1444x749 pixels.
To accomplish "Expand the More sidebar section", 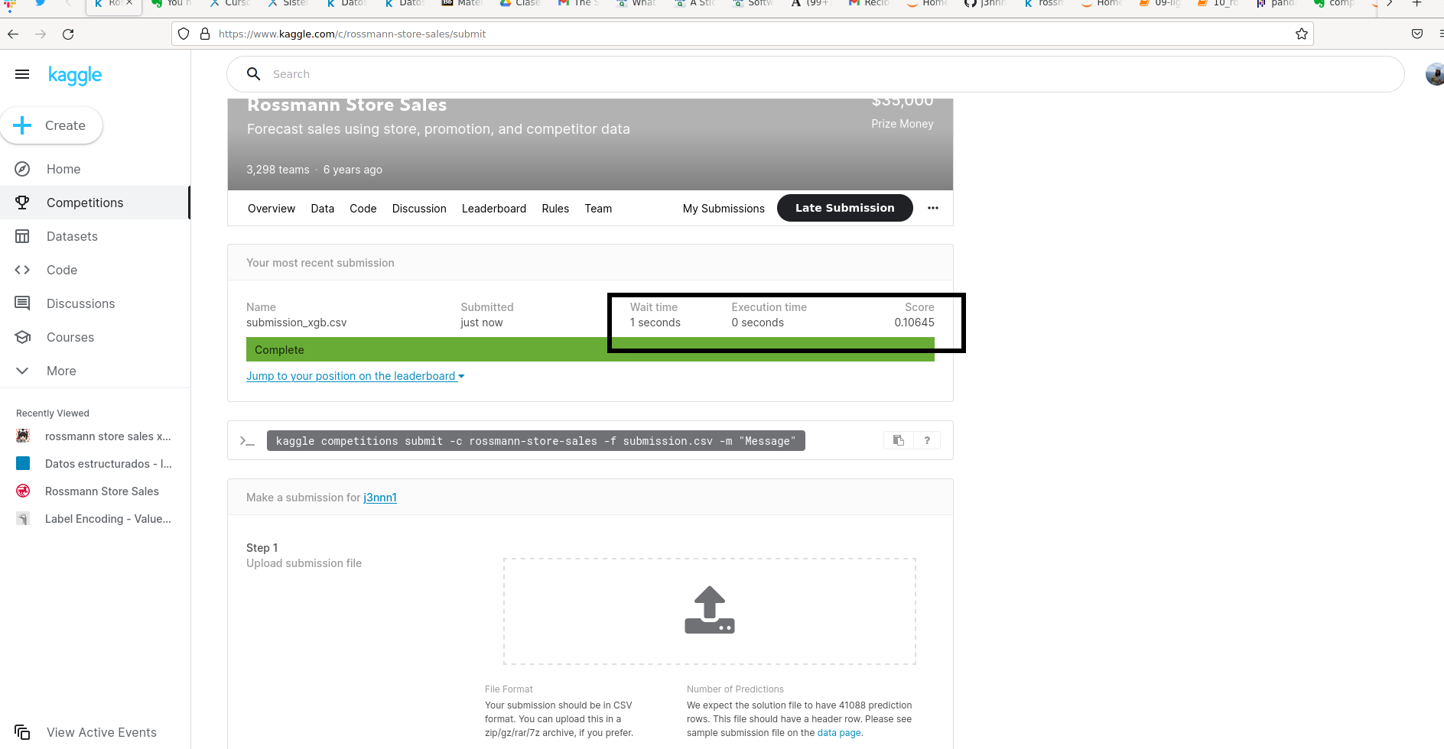I will (x=61, y=371).
